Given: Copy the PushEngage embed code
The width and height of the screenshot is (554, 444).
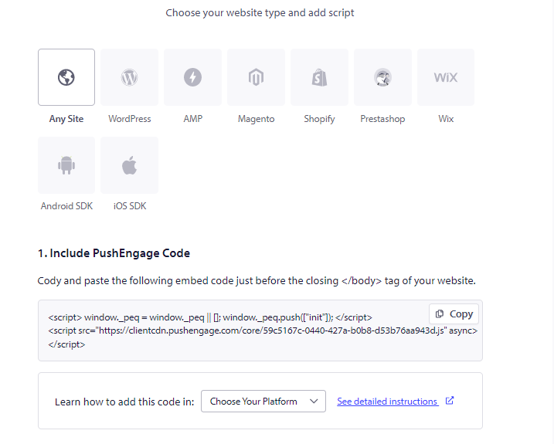Looking at the screenshot, I should [454, 314].
